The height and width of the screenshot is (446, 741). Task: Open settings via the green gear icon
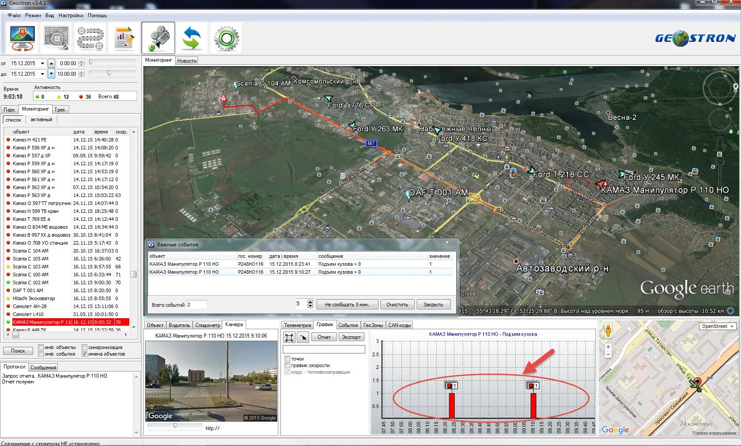tap(226, 38)
